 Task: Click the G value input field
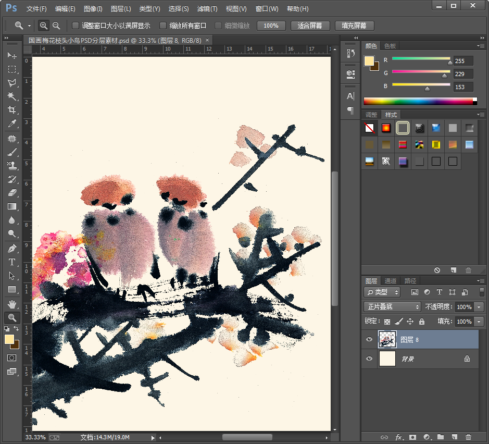(463, 74)
